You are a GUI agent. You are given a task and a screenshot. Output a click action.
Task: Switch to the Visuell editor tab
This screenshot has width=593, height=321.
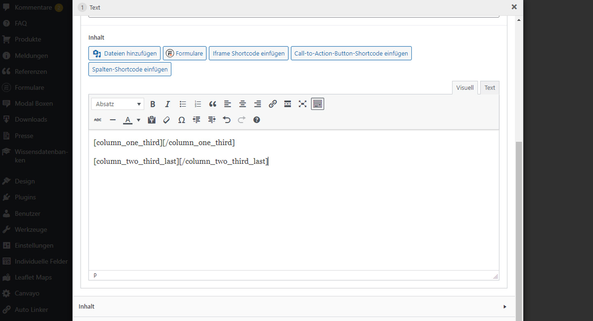[x=465, y=88]
